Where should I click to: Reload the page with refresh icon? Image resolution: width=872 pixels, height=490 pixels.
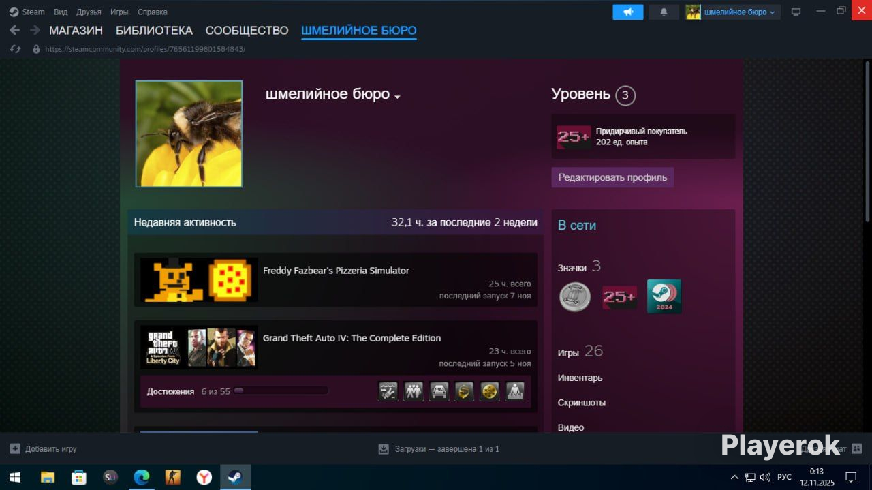coord(15,49)
